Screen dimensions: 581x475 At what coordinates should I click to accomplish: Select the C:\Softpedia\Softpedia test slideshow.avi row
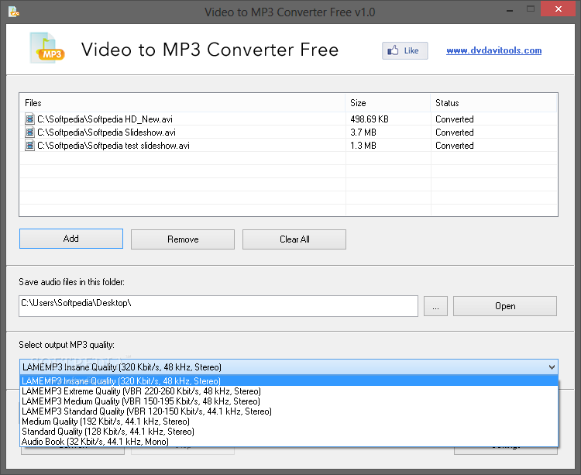(288, 145)
